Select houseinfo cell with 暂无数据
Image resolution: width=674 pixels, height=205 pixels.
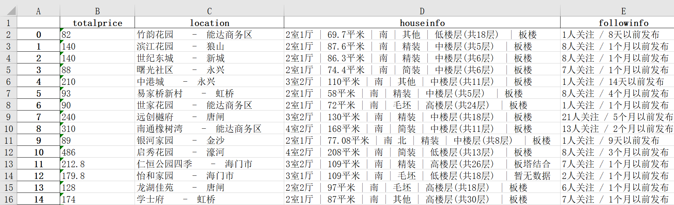tap(422, 176)
